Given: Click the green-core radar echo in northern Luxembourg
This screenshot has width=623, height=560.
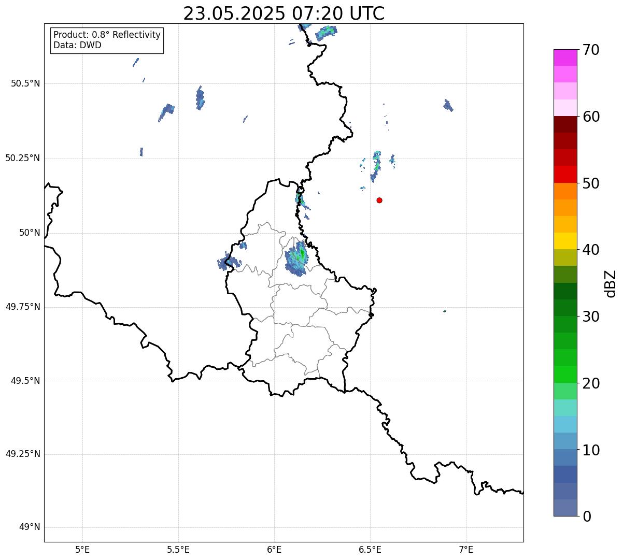Looking at the screenshot, I should click(298, 257).
